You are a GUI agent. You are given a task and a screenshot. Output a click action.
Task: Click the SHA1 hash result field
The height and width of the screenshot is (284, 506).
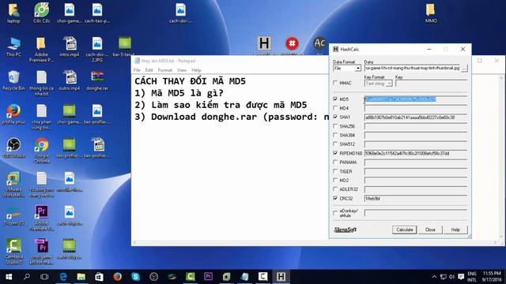[x=416, y=118]
